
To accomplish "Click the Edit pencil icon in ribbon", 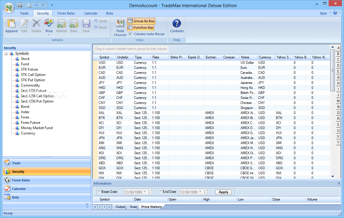I will [24, 24].
